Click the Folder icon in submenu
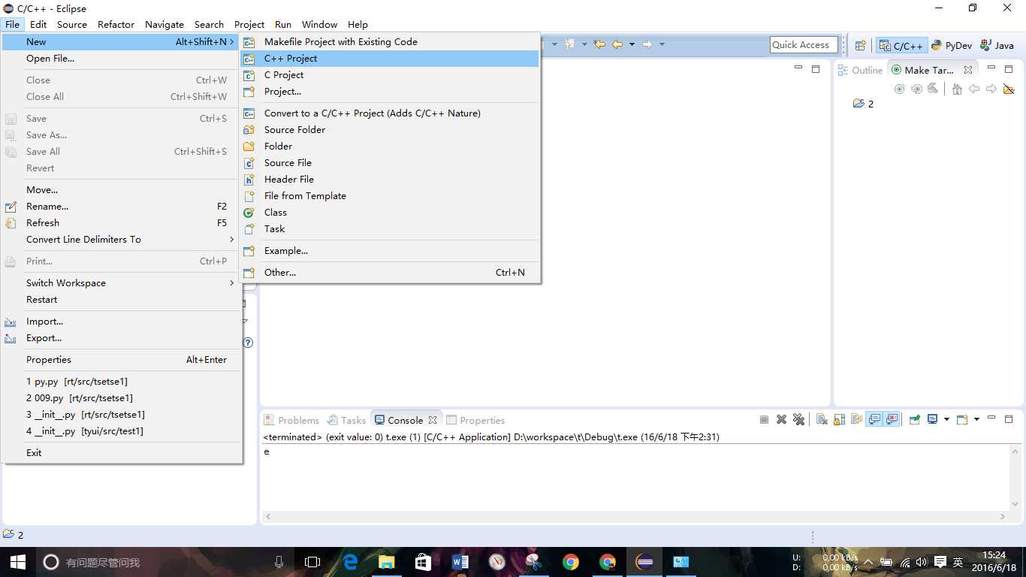 point(249,147)
